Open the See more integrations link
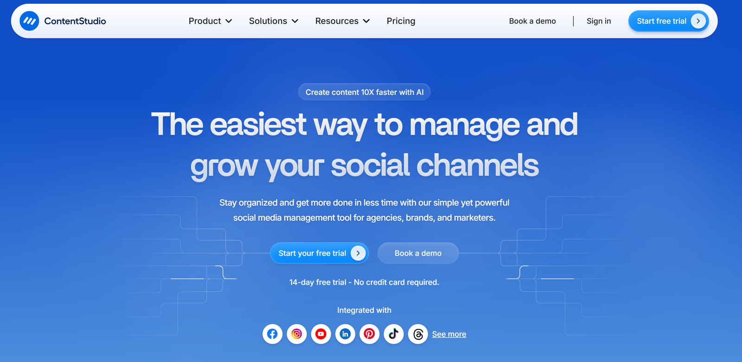Screen dimensions: 742x362 point(449,334)
